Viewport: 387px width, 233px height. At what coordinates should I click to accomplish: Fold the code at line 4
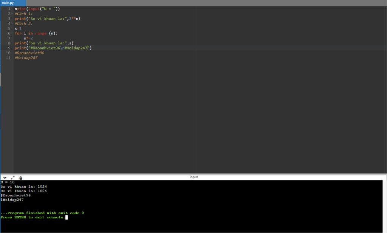coord(12,23)
